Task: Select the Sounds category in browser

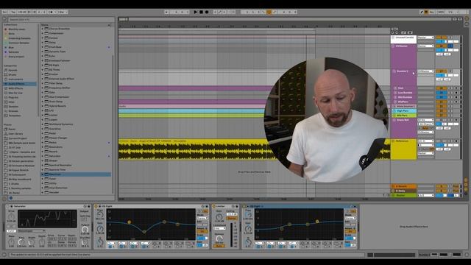Action: [x=13, y=70]
